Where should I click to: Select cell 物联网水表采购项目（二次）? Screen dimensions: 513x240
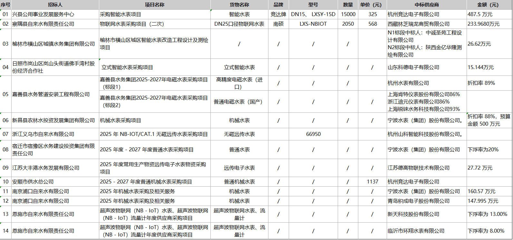155,24
